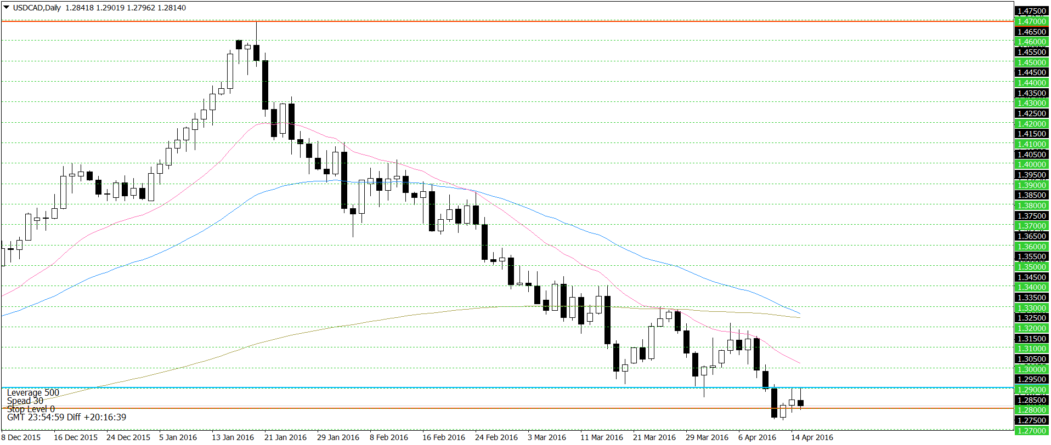The image size is (1051, 445).
Task: Click the USDCAD,Daily chart title
Action: click(x=37, y=8)
